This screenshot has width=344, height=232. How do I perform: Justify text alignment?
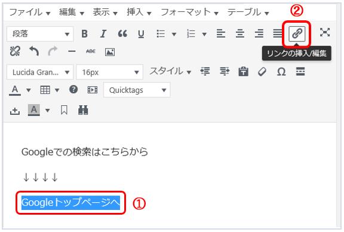(278, 34)
